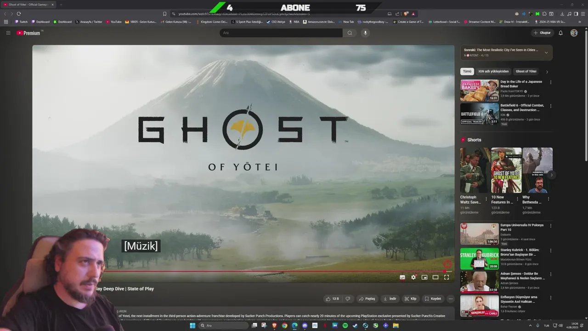Open the YouTube hamburger guide menu

pyautogui.click(x=8, y=33)
